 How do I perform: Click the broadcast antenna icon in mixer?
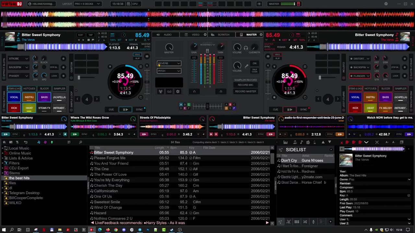160,92
